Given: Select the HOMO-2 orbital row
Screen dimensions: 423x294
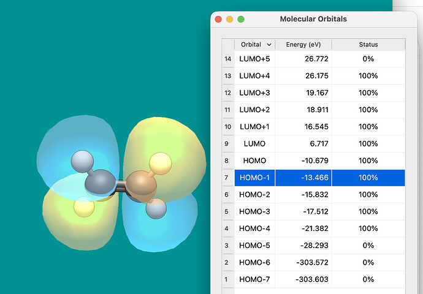Looking at the screenshot, I should point(254,194).
